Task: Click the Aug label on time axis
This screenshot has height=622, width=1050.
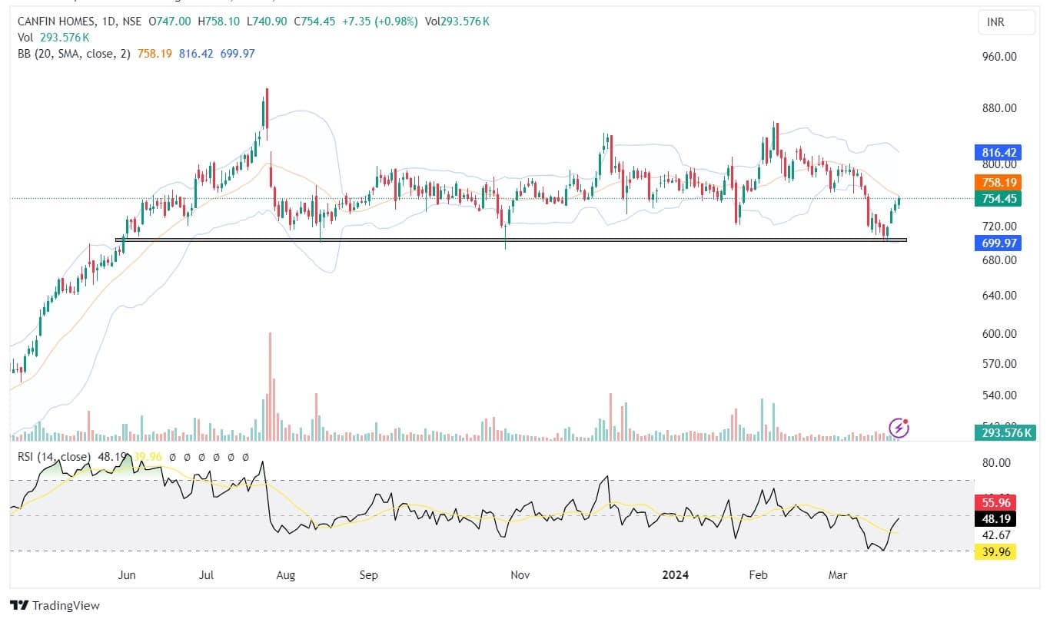Action: pyautogui.click(x=285, y=575)
